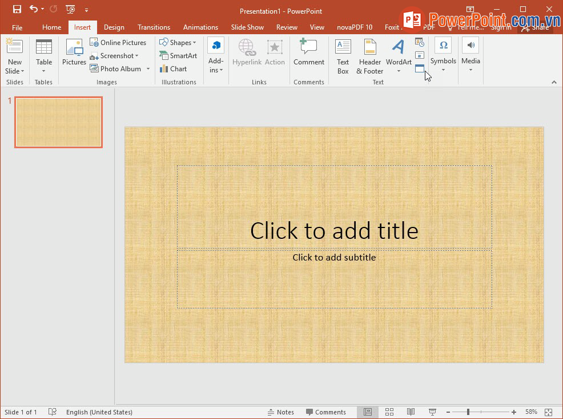Select slide 1 thumbnail
Image resolution: width=563 pixels, height=419 pixels.
click(x=58, y=122)
